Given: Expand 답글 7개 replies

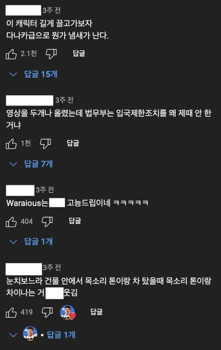Looking at the screenshot, I should point(31,164).
